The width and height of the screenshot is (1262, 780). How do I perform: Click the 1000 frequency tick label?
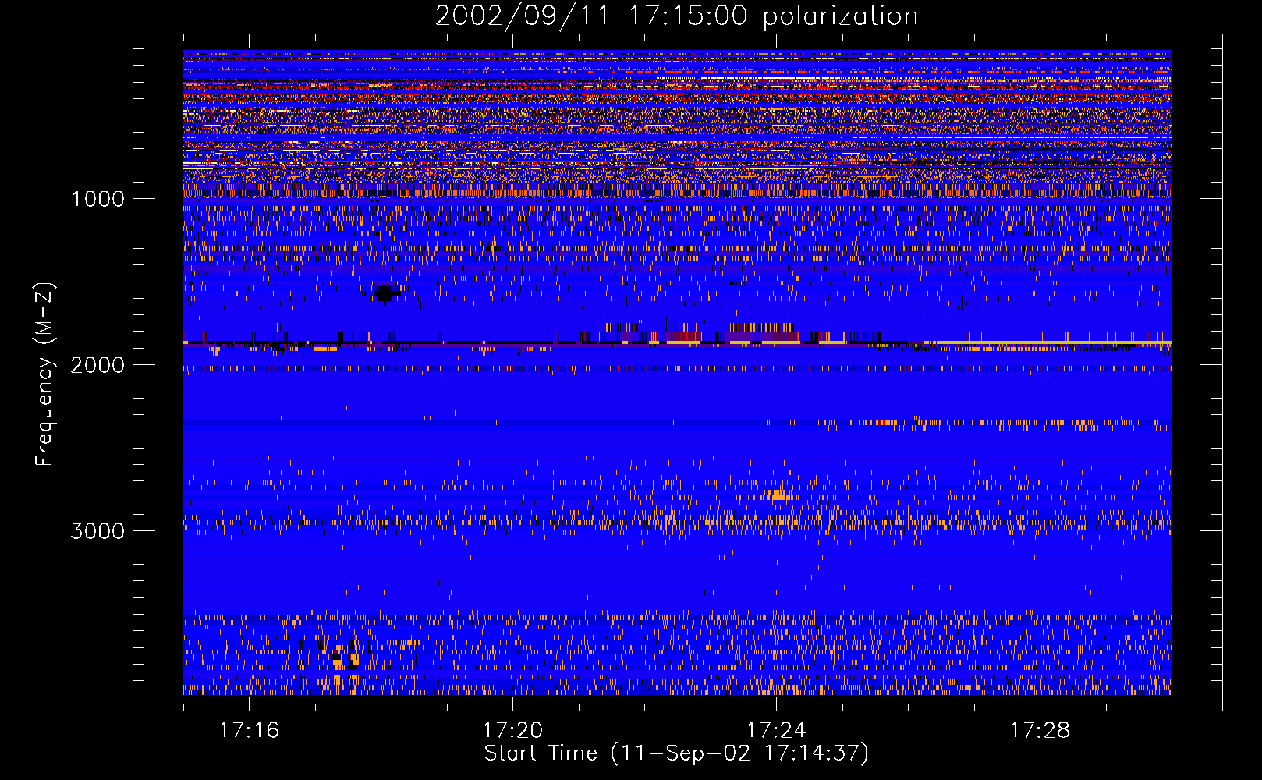point(97,199)
